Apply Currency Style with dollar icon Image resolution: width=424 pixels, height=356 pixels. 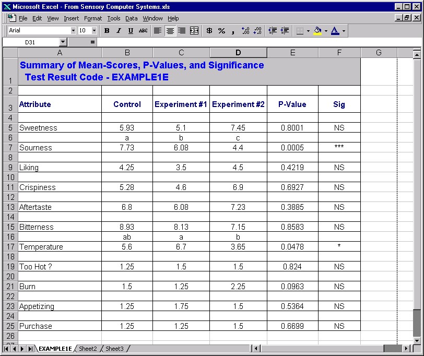[209, 31]
